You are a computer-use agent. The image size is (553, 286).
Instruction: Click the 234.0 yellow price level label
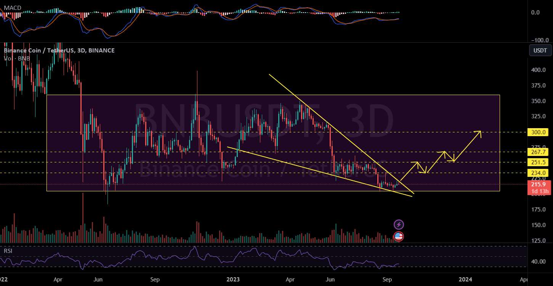(538, 173)
